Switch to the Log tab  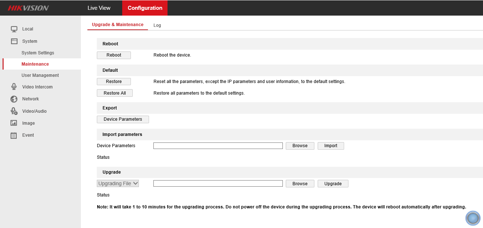coord(157,25)
